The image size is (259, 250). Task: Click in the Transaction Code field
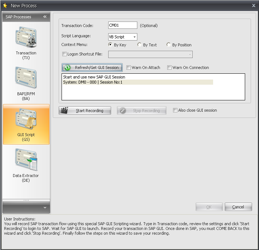122,26
